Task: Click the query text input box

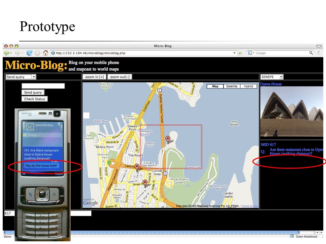Action: tap(43, 86)
